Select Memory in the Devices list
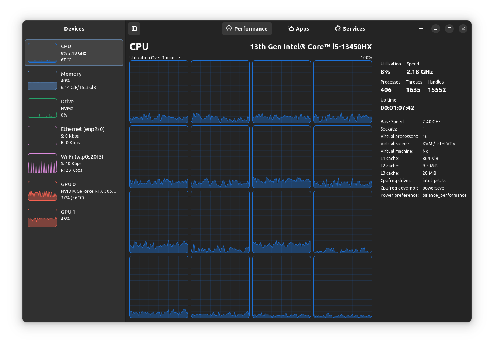The height and width of the screenshot is (347, 494). [74, 80]
